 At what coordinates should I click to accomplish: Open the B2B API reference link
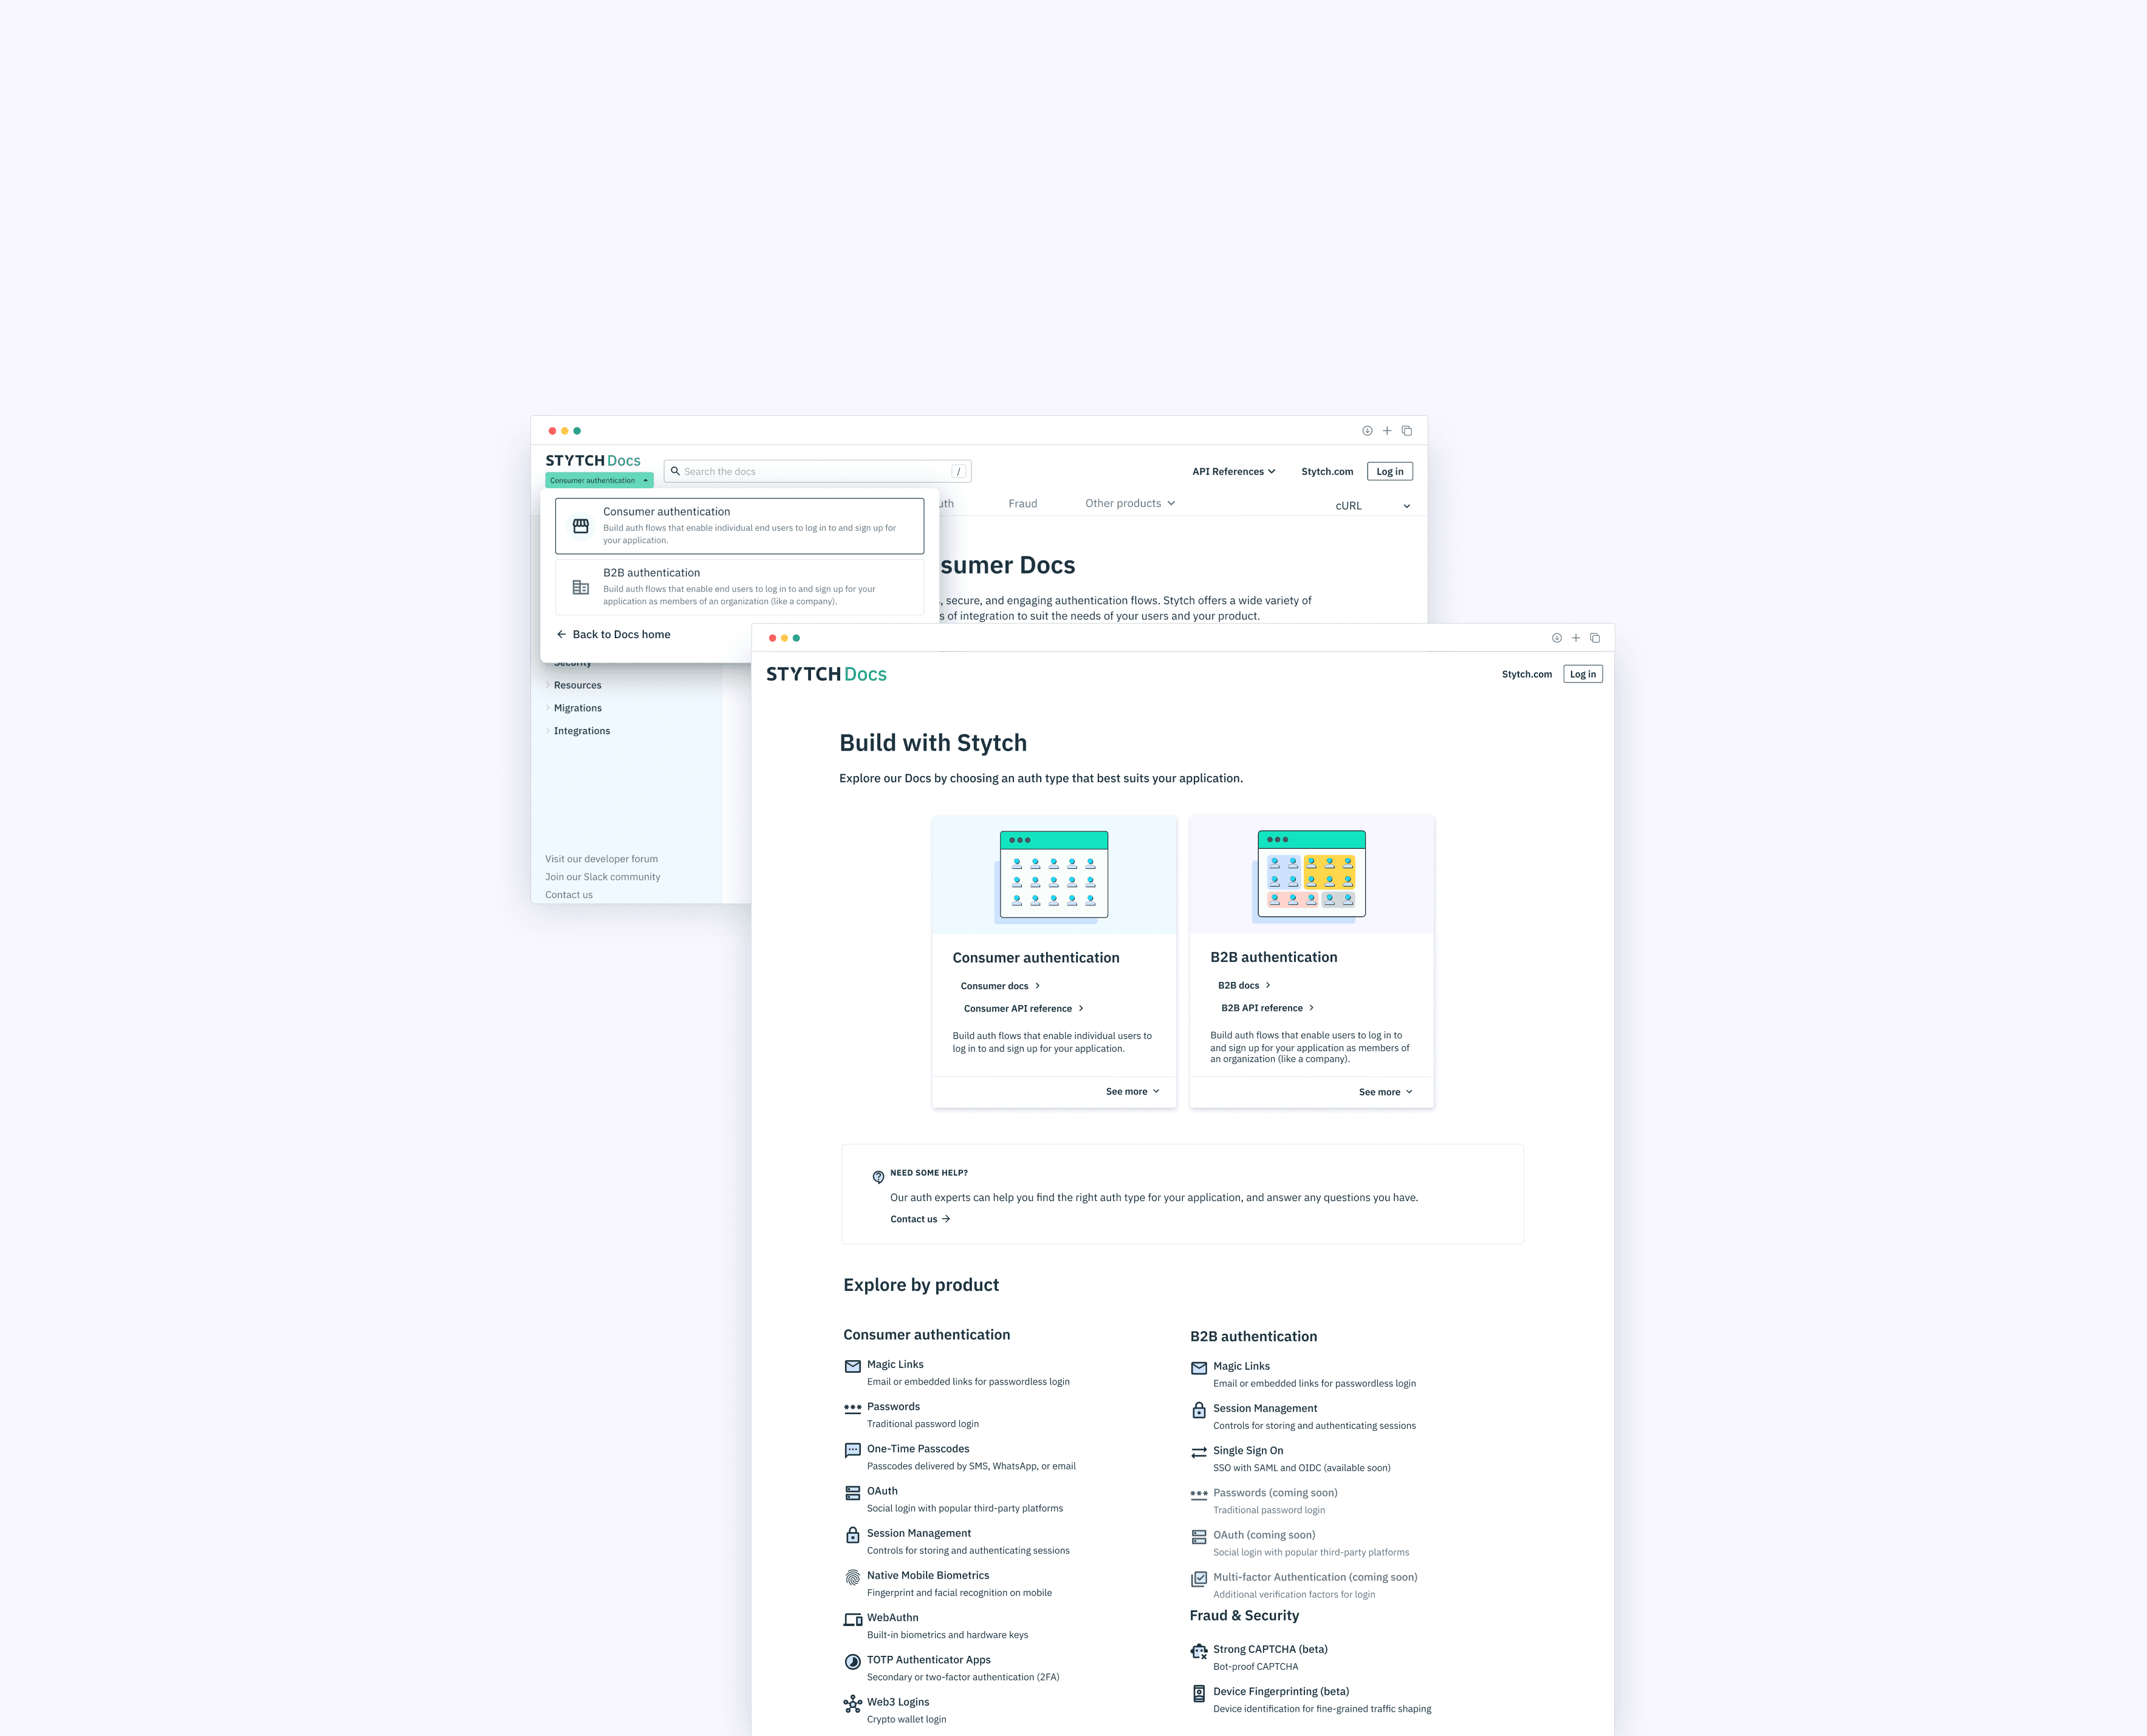[1267, 1008]
